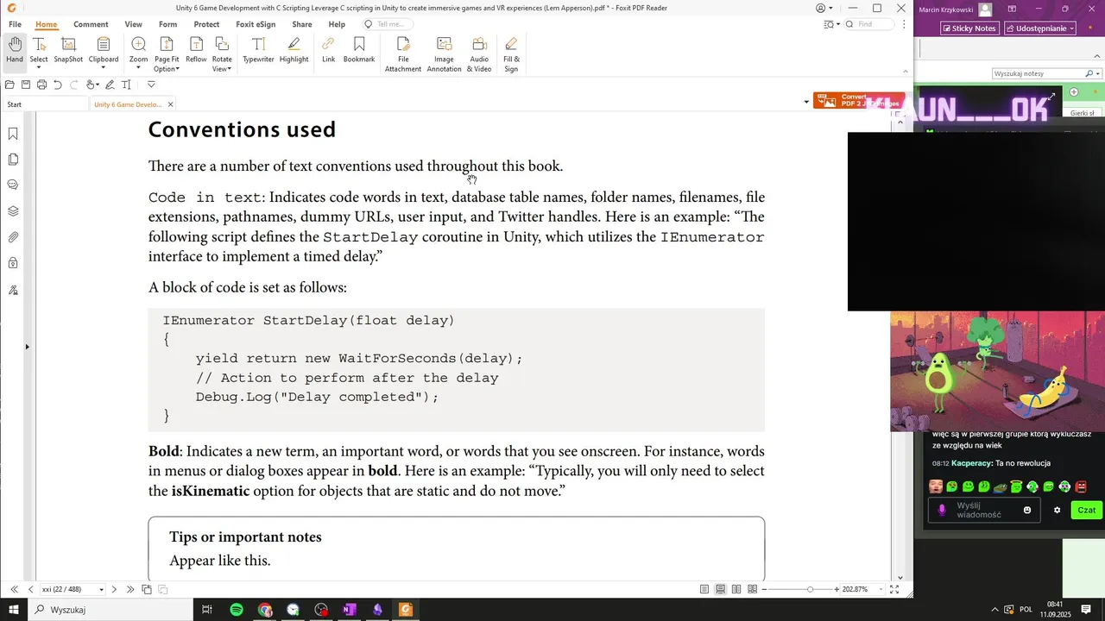
Task: Add a Bookmark from ribbon
Action: coord(359,50)
